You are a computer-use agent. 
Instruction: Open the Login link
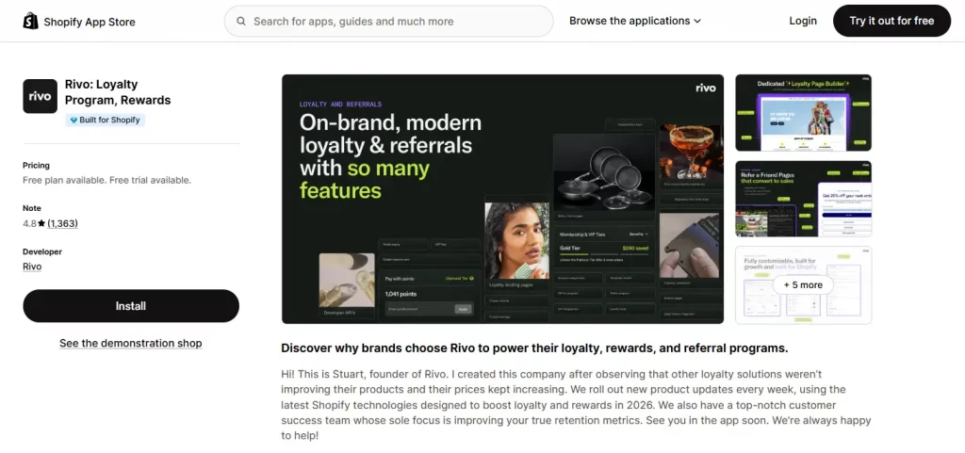[803, 21]
